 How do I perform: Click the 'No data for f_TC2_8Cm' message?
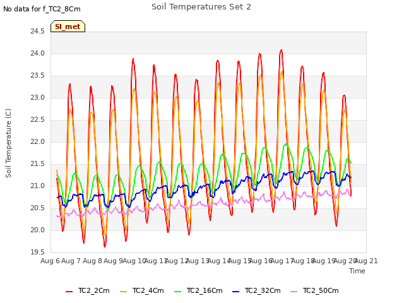42,9
